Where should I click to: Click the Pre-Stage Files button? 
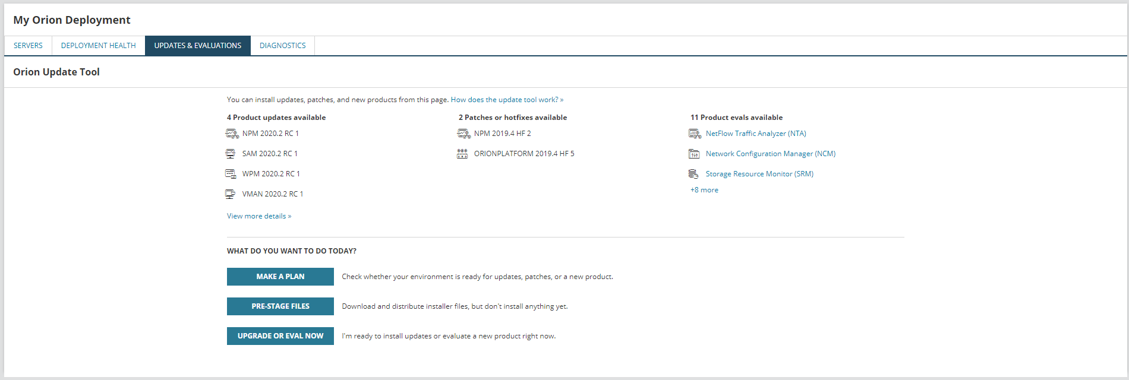point(280,306)
